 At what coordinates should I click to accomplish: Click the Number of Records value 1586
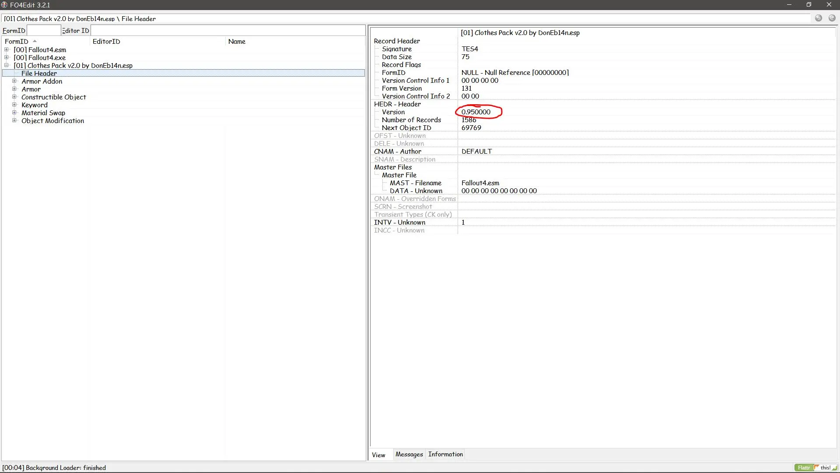coord(469,120)
